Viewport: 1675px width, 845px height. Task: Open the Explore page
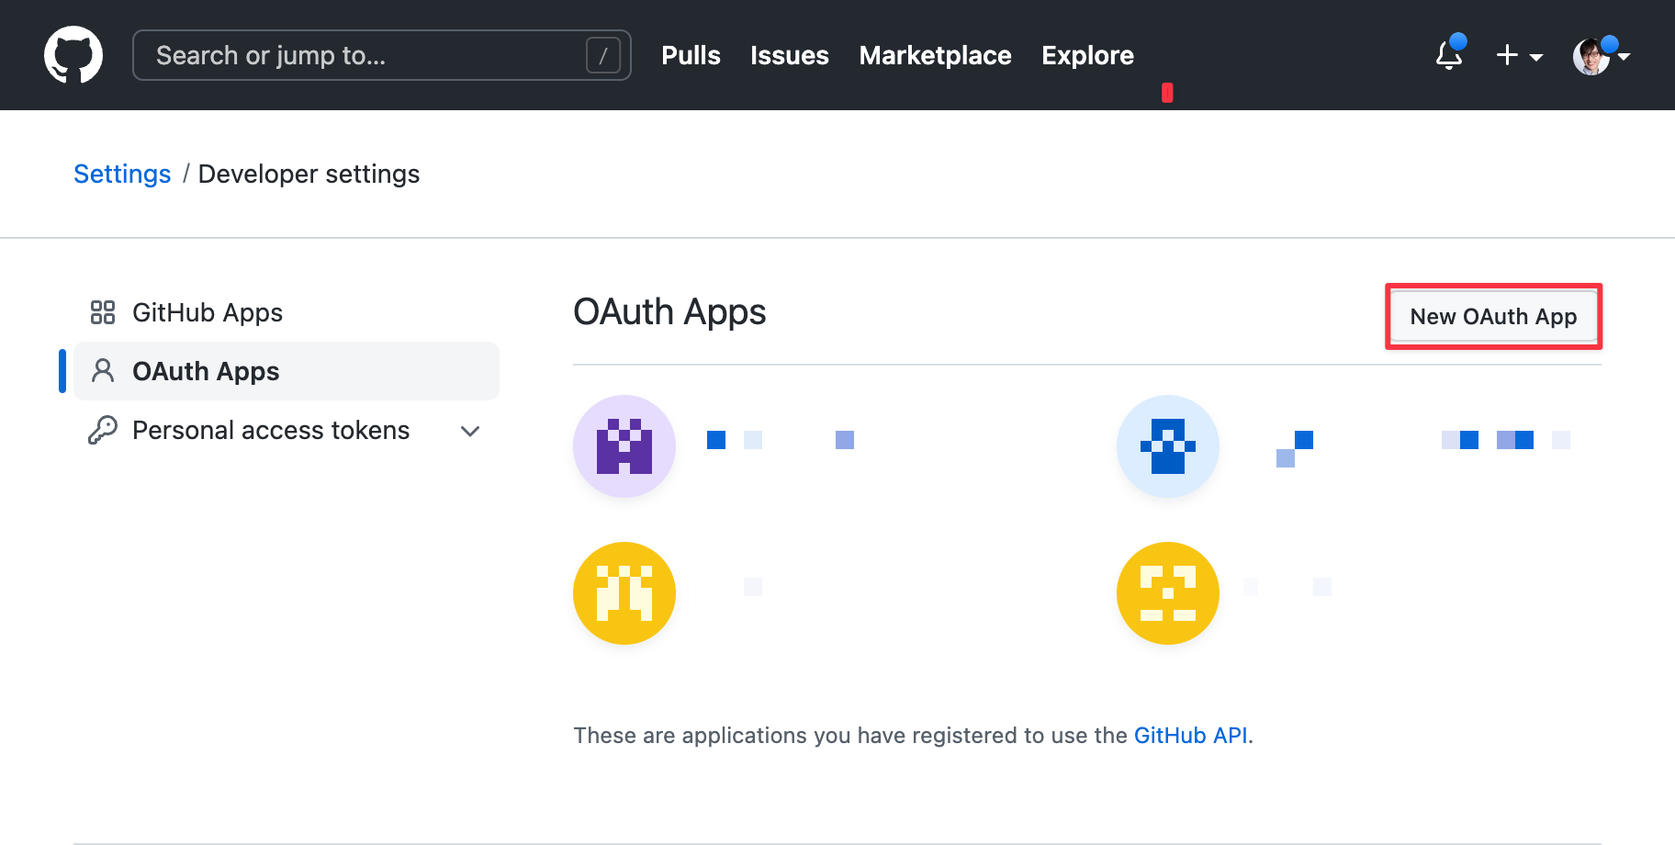tap(1087, 55)
